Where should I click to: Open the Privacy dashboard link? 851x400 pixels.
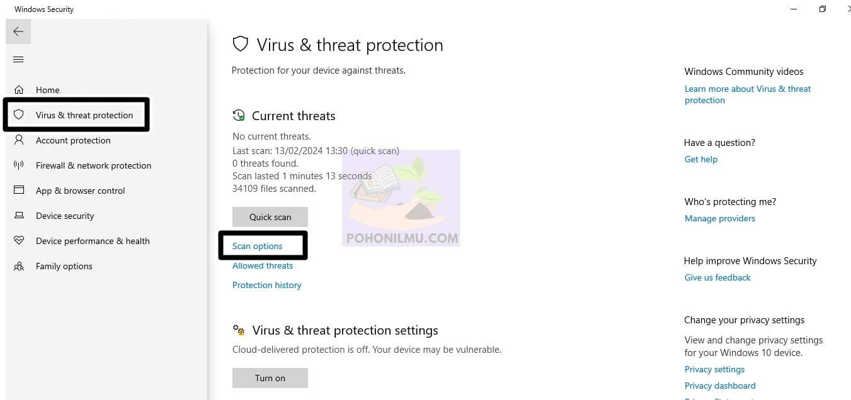tap(720, 386)
